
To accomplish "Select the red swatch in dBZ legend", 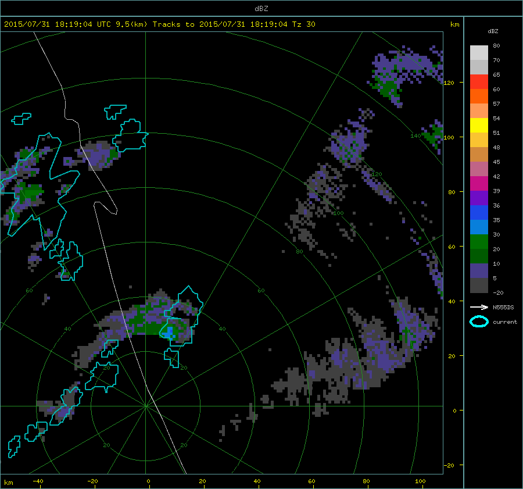I will [479, 82].
